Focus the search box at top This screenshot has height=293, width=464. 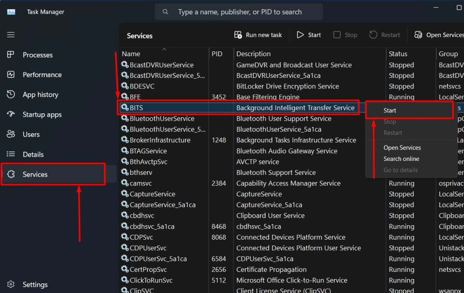click(x=240, y=12)
